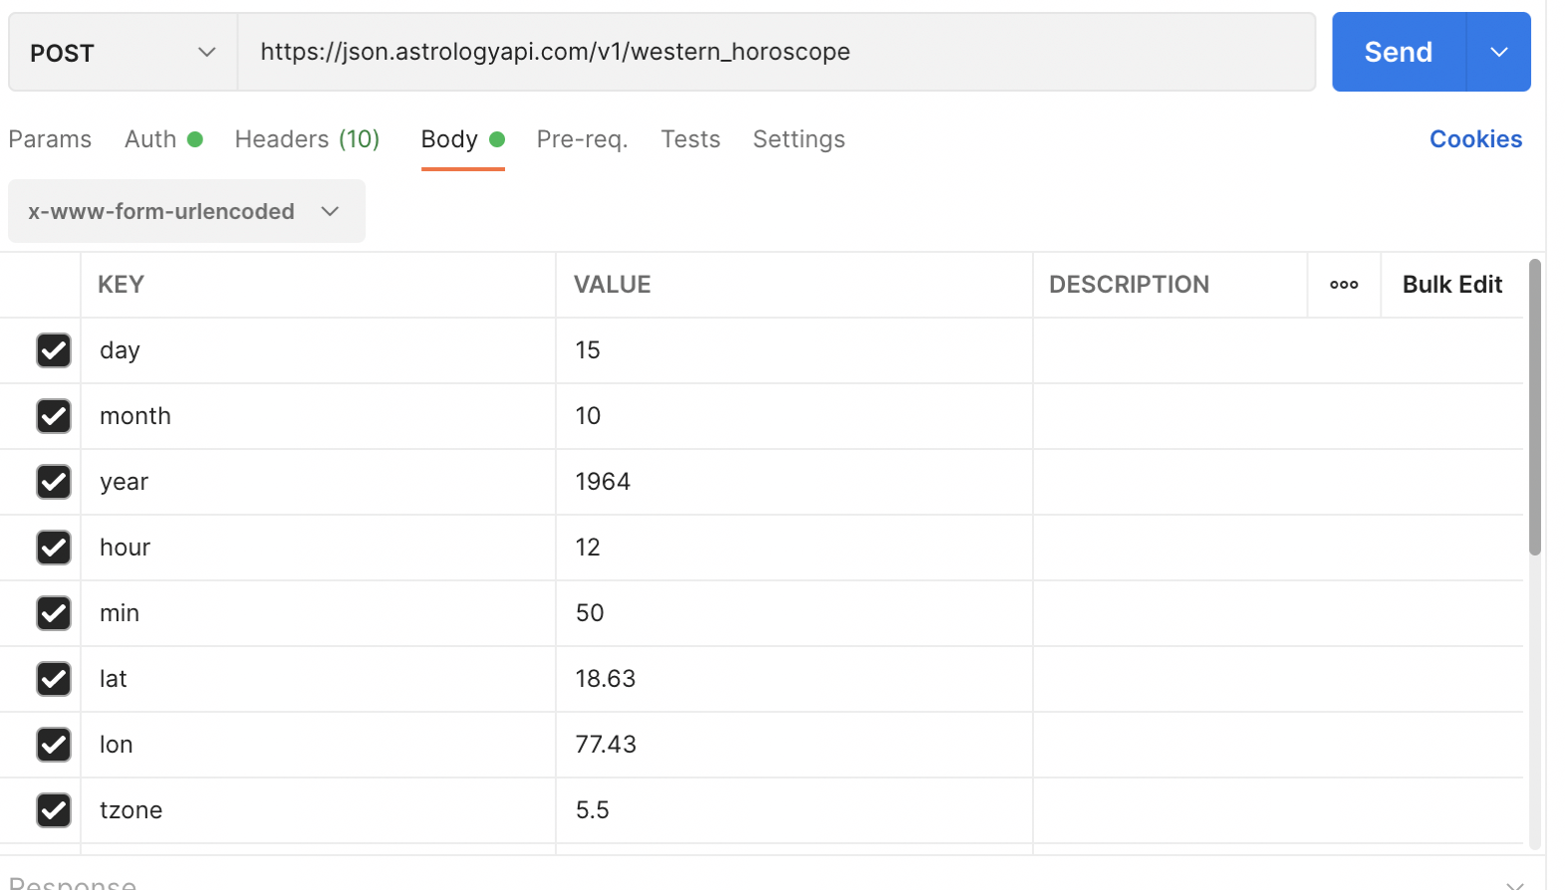1565x890 pixels.
Task: Open the Headers (10) tab
Action: pyautogui.click(x=307, y=139)
